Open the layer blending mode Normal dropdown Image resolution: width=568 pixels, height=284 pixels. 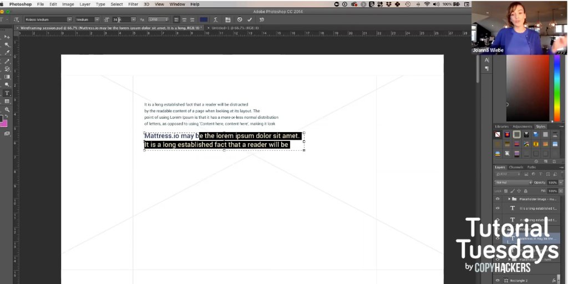pyautogui.click(x=513, y=182)
